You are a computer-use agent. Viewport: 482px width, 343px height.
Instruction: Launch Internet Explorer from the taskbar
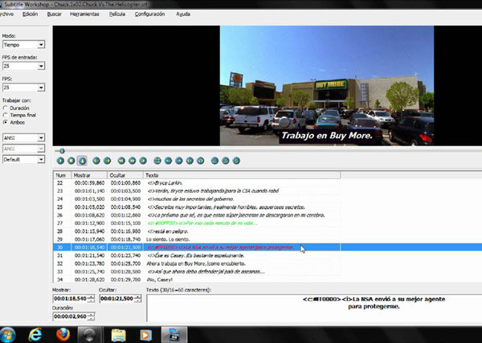[35, 335]
